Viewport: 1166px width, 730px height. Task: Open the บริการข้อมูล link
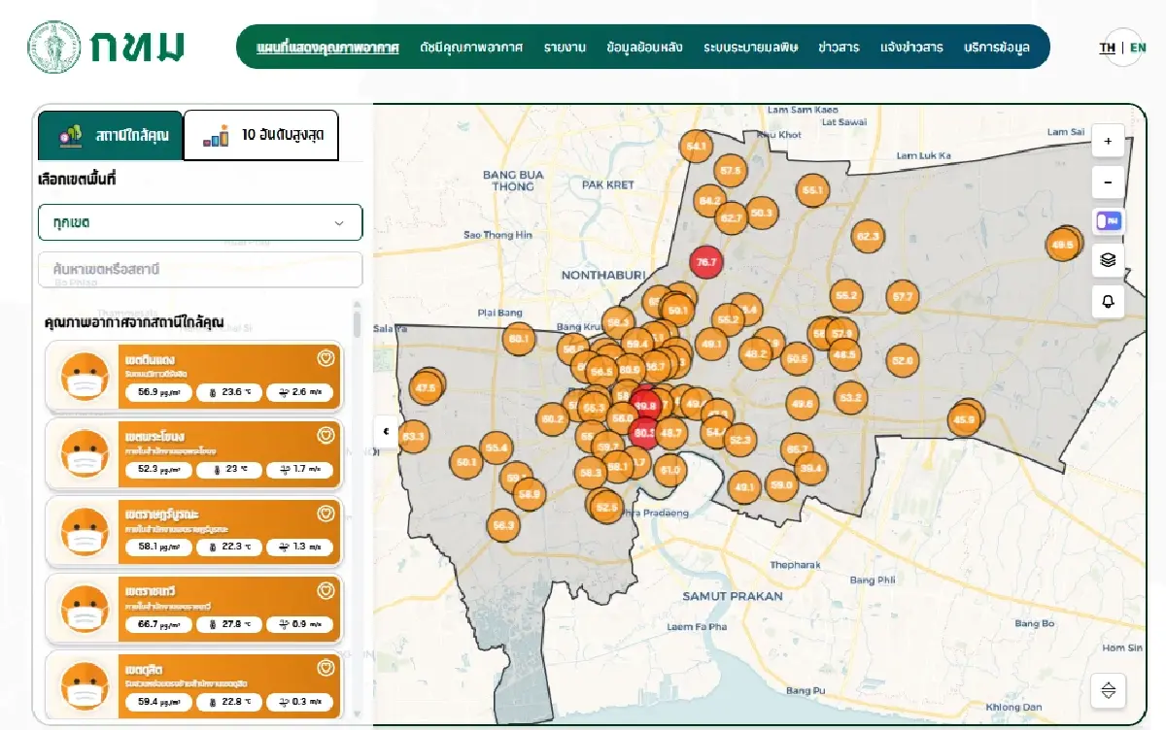(x=997, y=48)
